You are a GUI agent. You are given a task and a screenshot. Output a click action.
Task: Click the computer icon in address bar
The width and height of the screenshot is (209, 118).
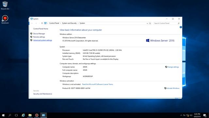pyautogui.click(x=45, y=23)
